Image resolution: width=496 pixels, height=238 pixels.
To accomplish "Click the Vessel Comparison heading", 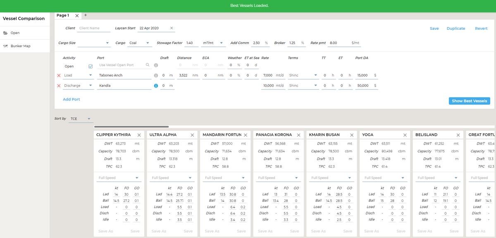I will 24,19.
